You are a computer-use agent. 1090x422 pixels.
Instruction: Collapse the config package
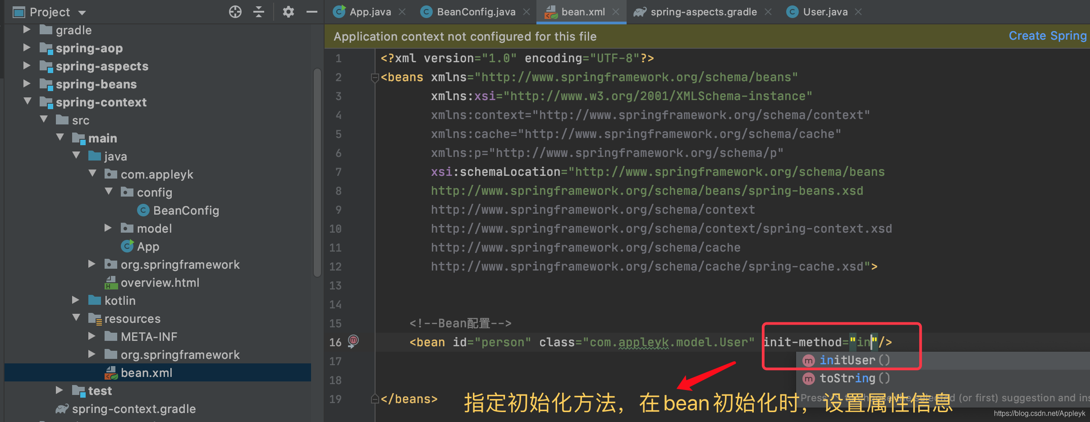(x=109, y=191)
